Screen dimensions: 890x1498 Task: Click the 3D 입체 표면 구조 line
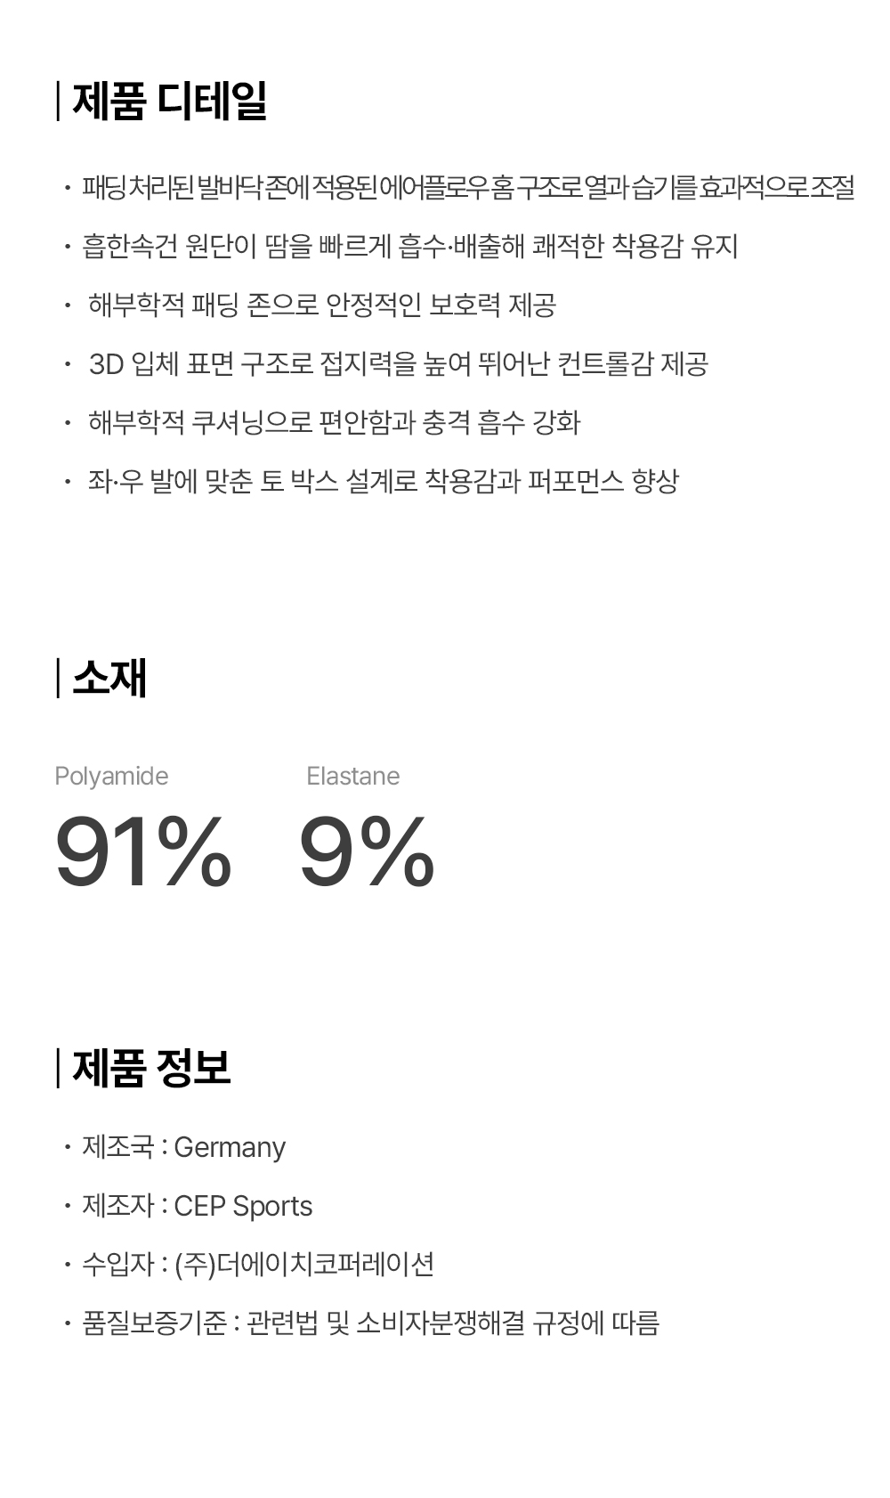coord(399,363)
